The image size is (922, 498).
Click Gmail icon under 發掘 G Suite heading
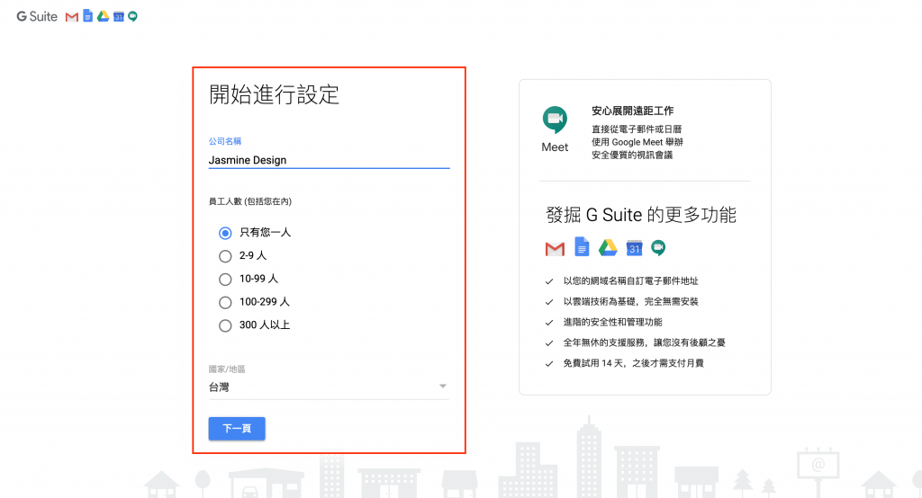point(555,248)
